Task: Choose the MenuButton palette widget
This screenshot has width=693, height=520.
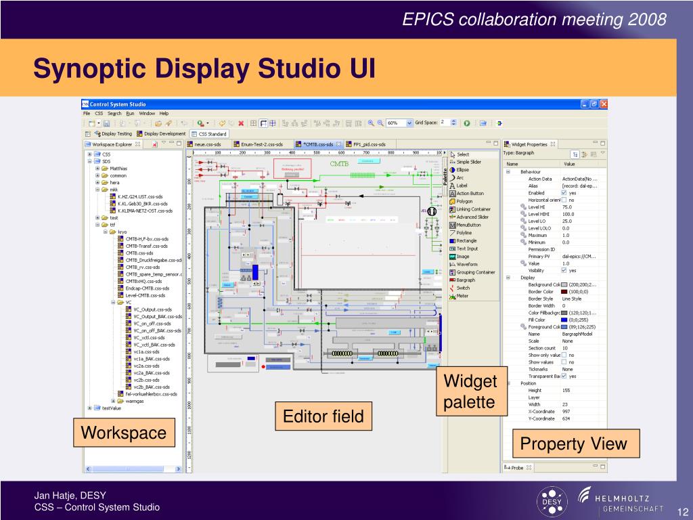Action: tap(465, 225)
